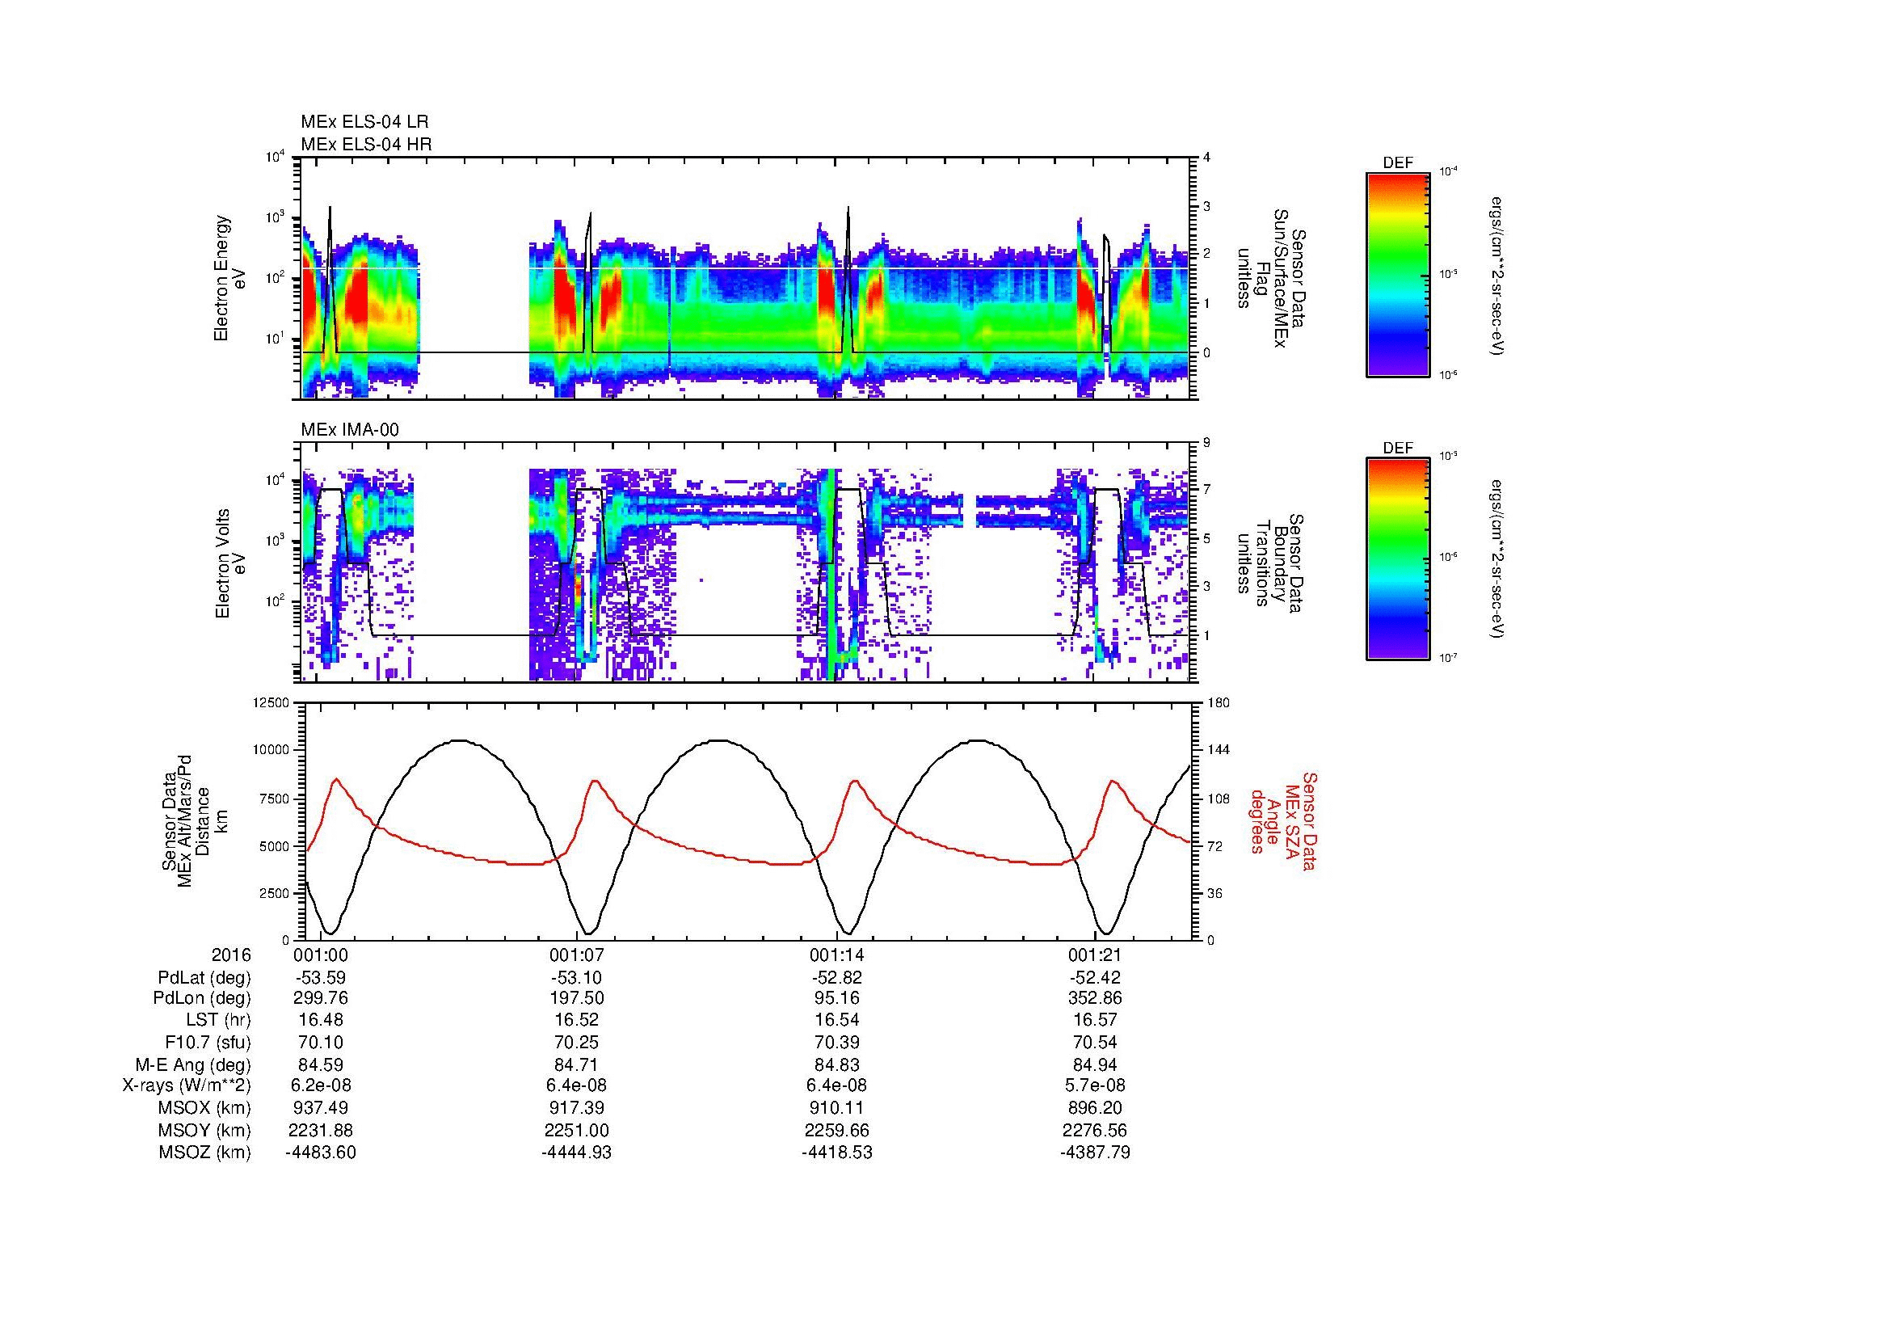Click altitude axis tick '10000'
This screenshot has width=1890, height=1336.
click(272, 750)
